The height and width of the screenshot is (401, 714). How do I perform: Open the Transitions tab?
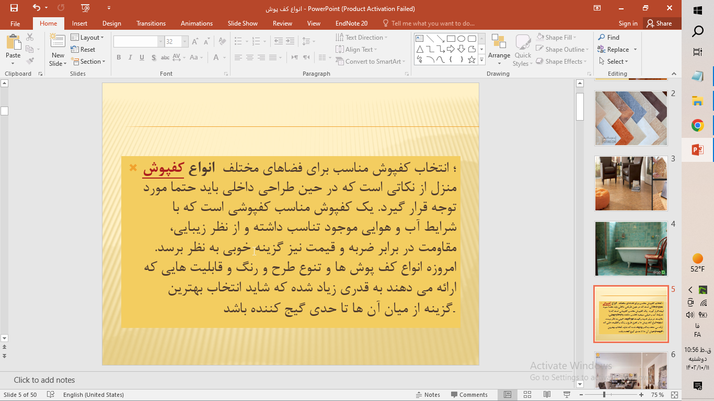151,23
